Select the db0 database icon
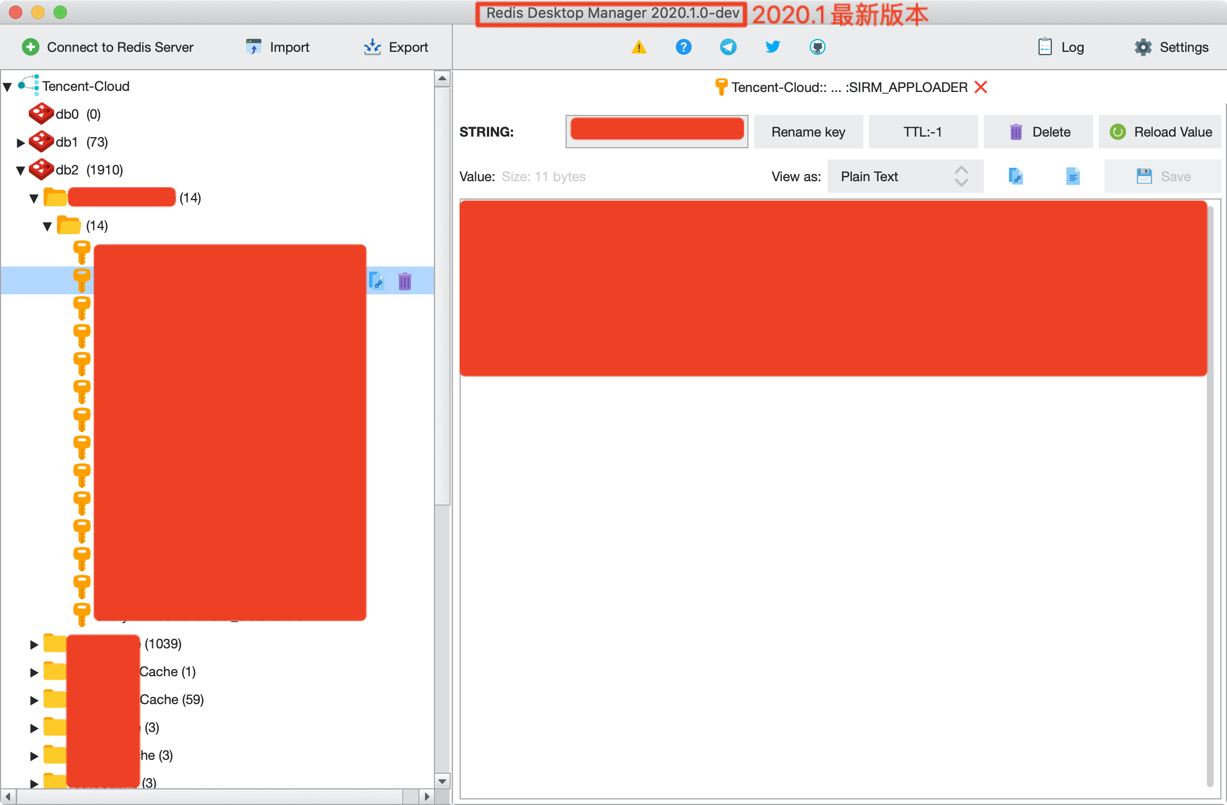 pos(41,114)
